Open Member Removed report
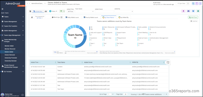Viewport: 203px width, 97px height. [x=10, y=49]
